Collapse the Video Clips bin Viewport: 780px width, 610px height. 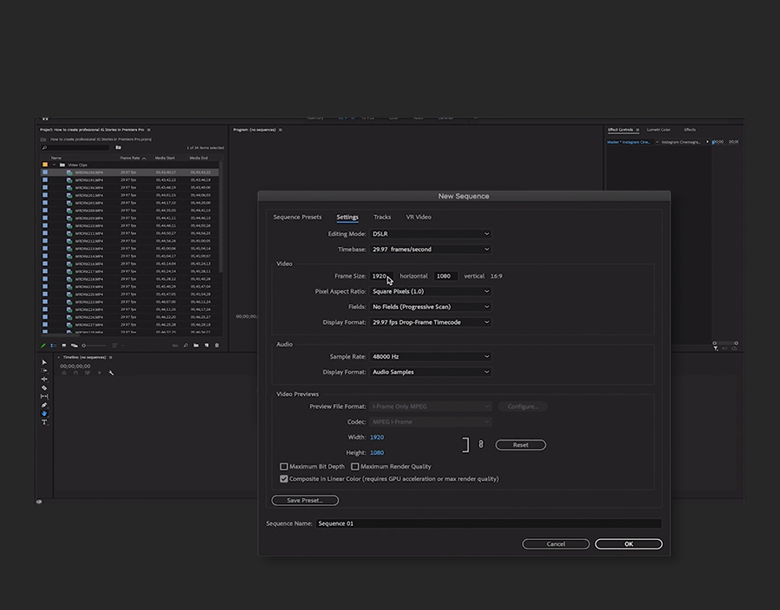pyautogui.click(x=55, y=165)
